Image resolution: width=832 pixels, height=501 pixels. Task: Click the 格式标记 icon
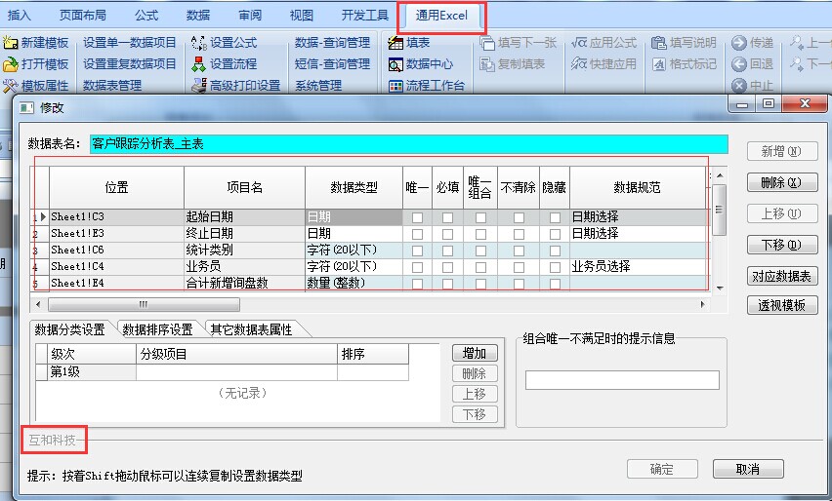point(659,64)
